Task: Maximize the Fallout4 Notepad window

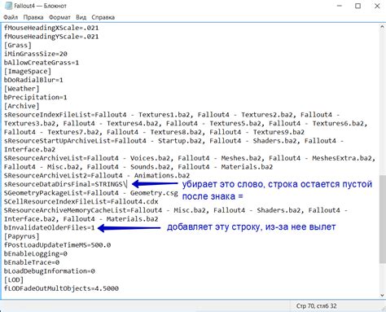Action: point(358,6)
